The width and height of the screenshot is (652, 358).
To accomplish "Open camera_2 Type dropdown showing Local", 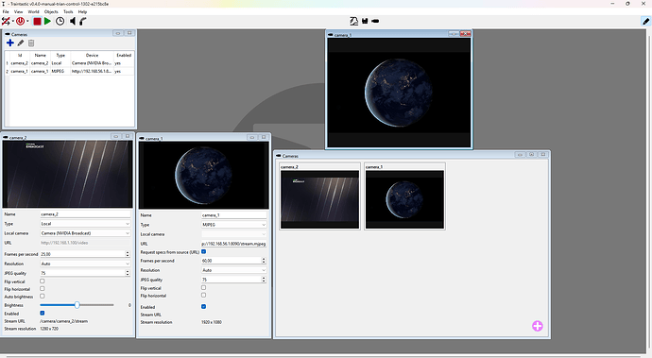I will pos(85,224).
